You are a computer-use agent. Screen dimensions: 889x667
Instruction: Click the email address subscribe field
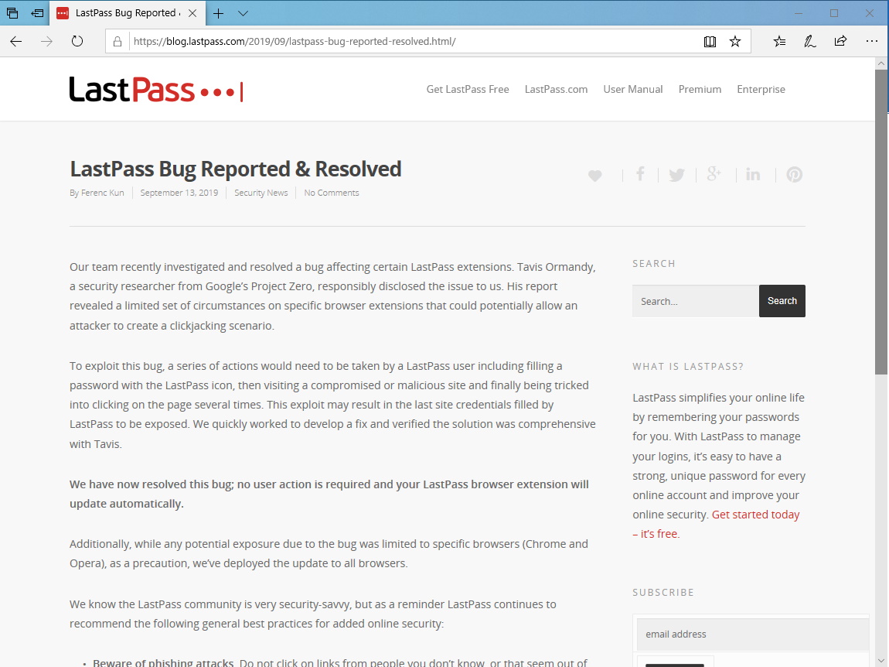click(x=752, y=634)
